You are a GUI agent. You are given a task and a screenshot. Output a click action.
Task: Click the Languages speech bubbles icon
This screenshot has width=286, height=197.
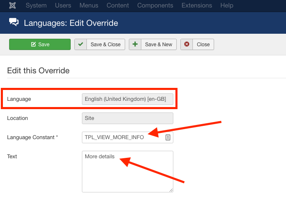tap(14, 22)
